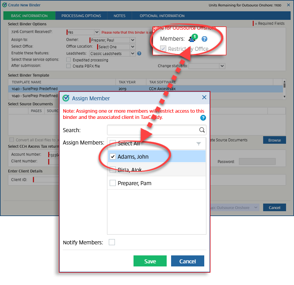Open the Notes tab
Screen dimensions: 294x285
point(119,16)
